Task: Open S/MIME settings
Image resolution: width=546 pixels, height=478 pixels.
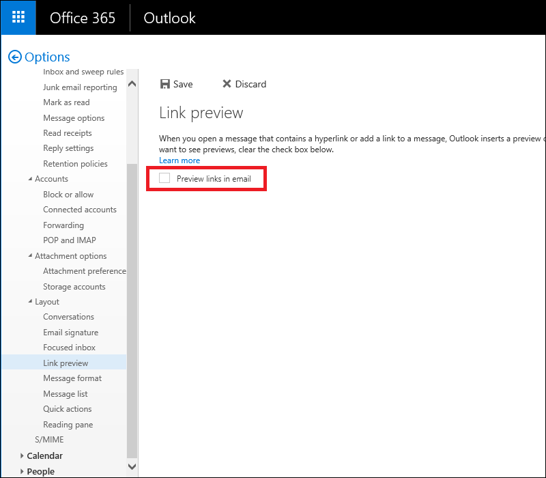Action: [x=49, y=440]
